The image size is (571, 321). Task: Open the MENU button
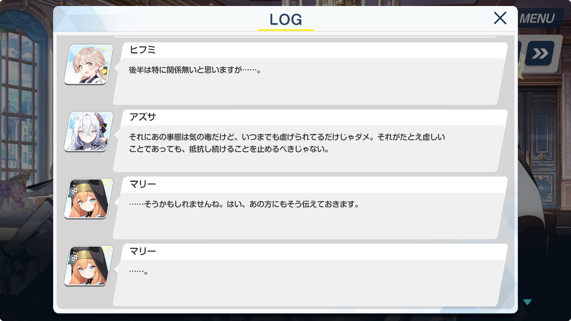[536, 18]
